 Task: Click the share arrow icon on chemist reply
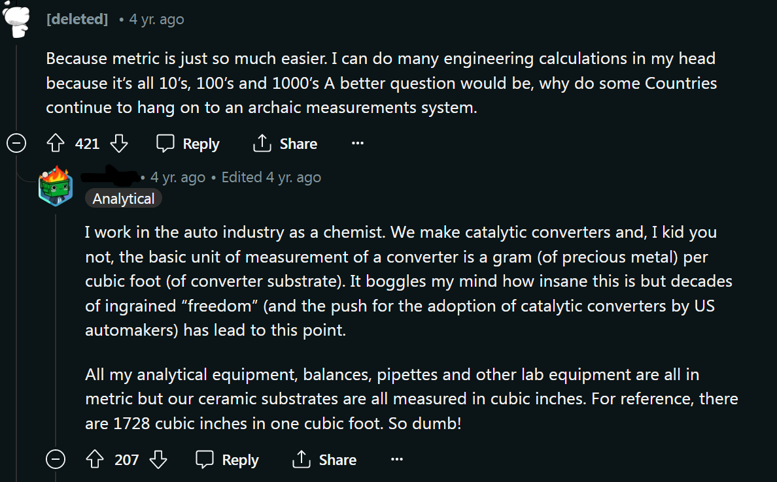[302, 459]
